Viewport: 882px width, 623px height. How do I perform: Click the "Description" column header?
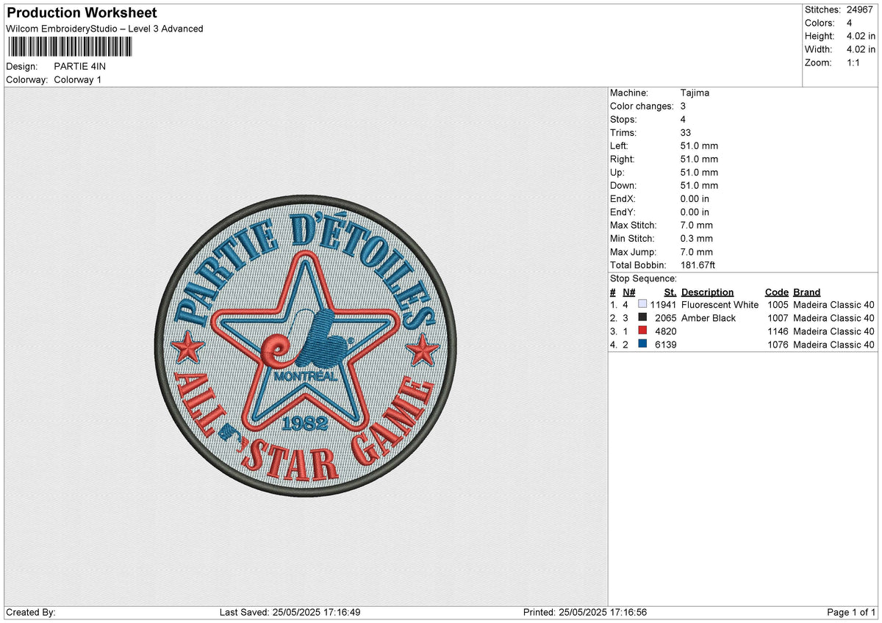point(707,292)
